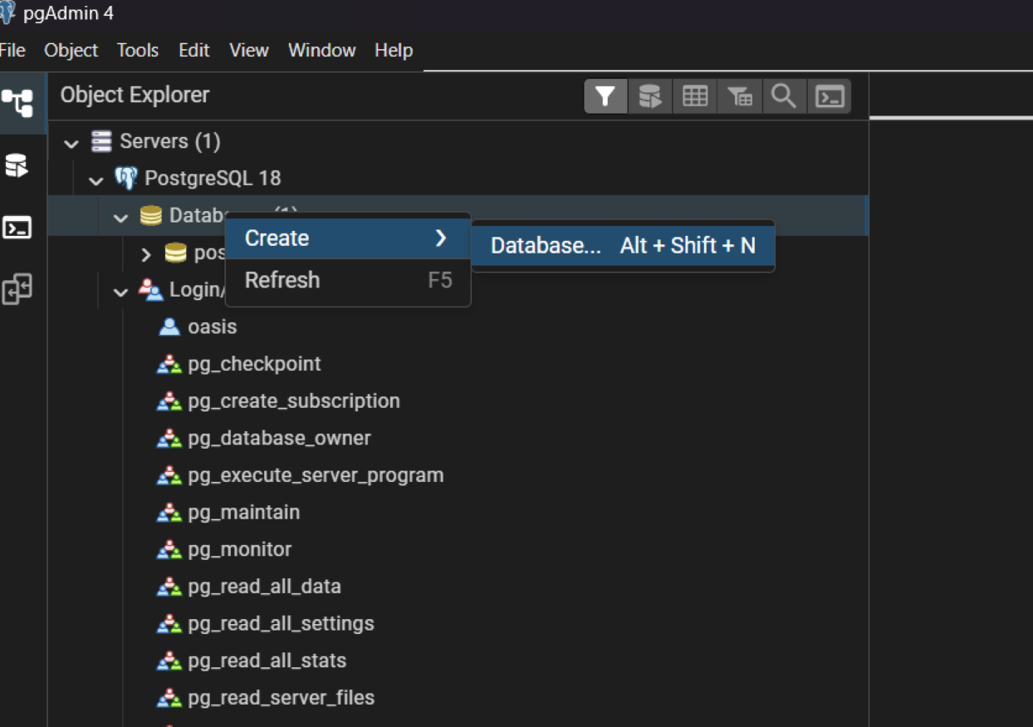Viewport: 1033px width, 727px height.
Task: Select the Servers (1) label
Action: pos(170,141)
